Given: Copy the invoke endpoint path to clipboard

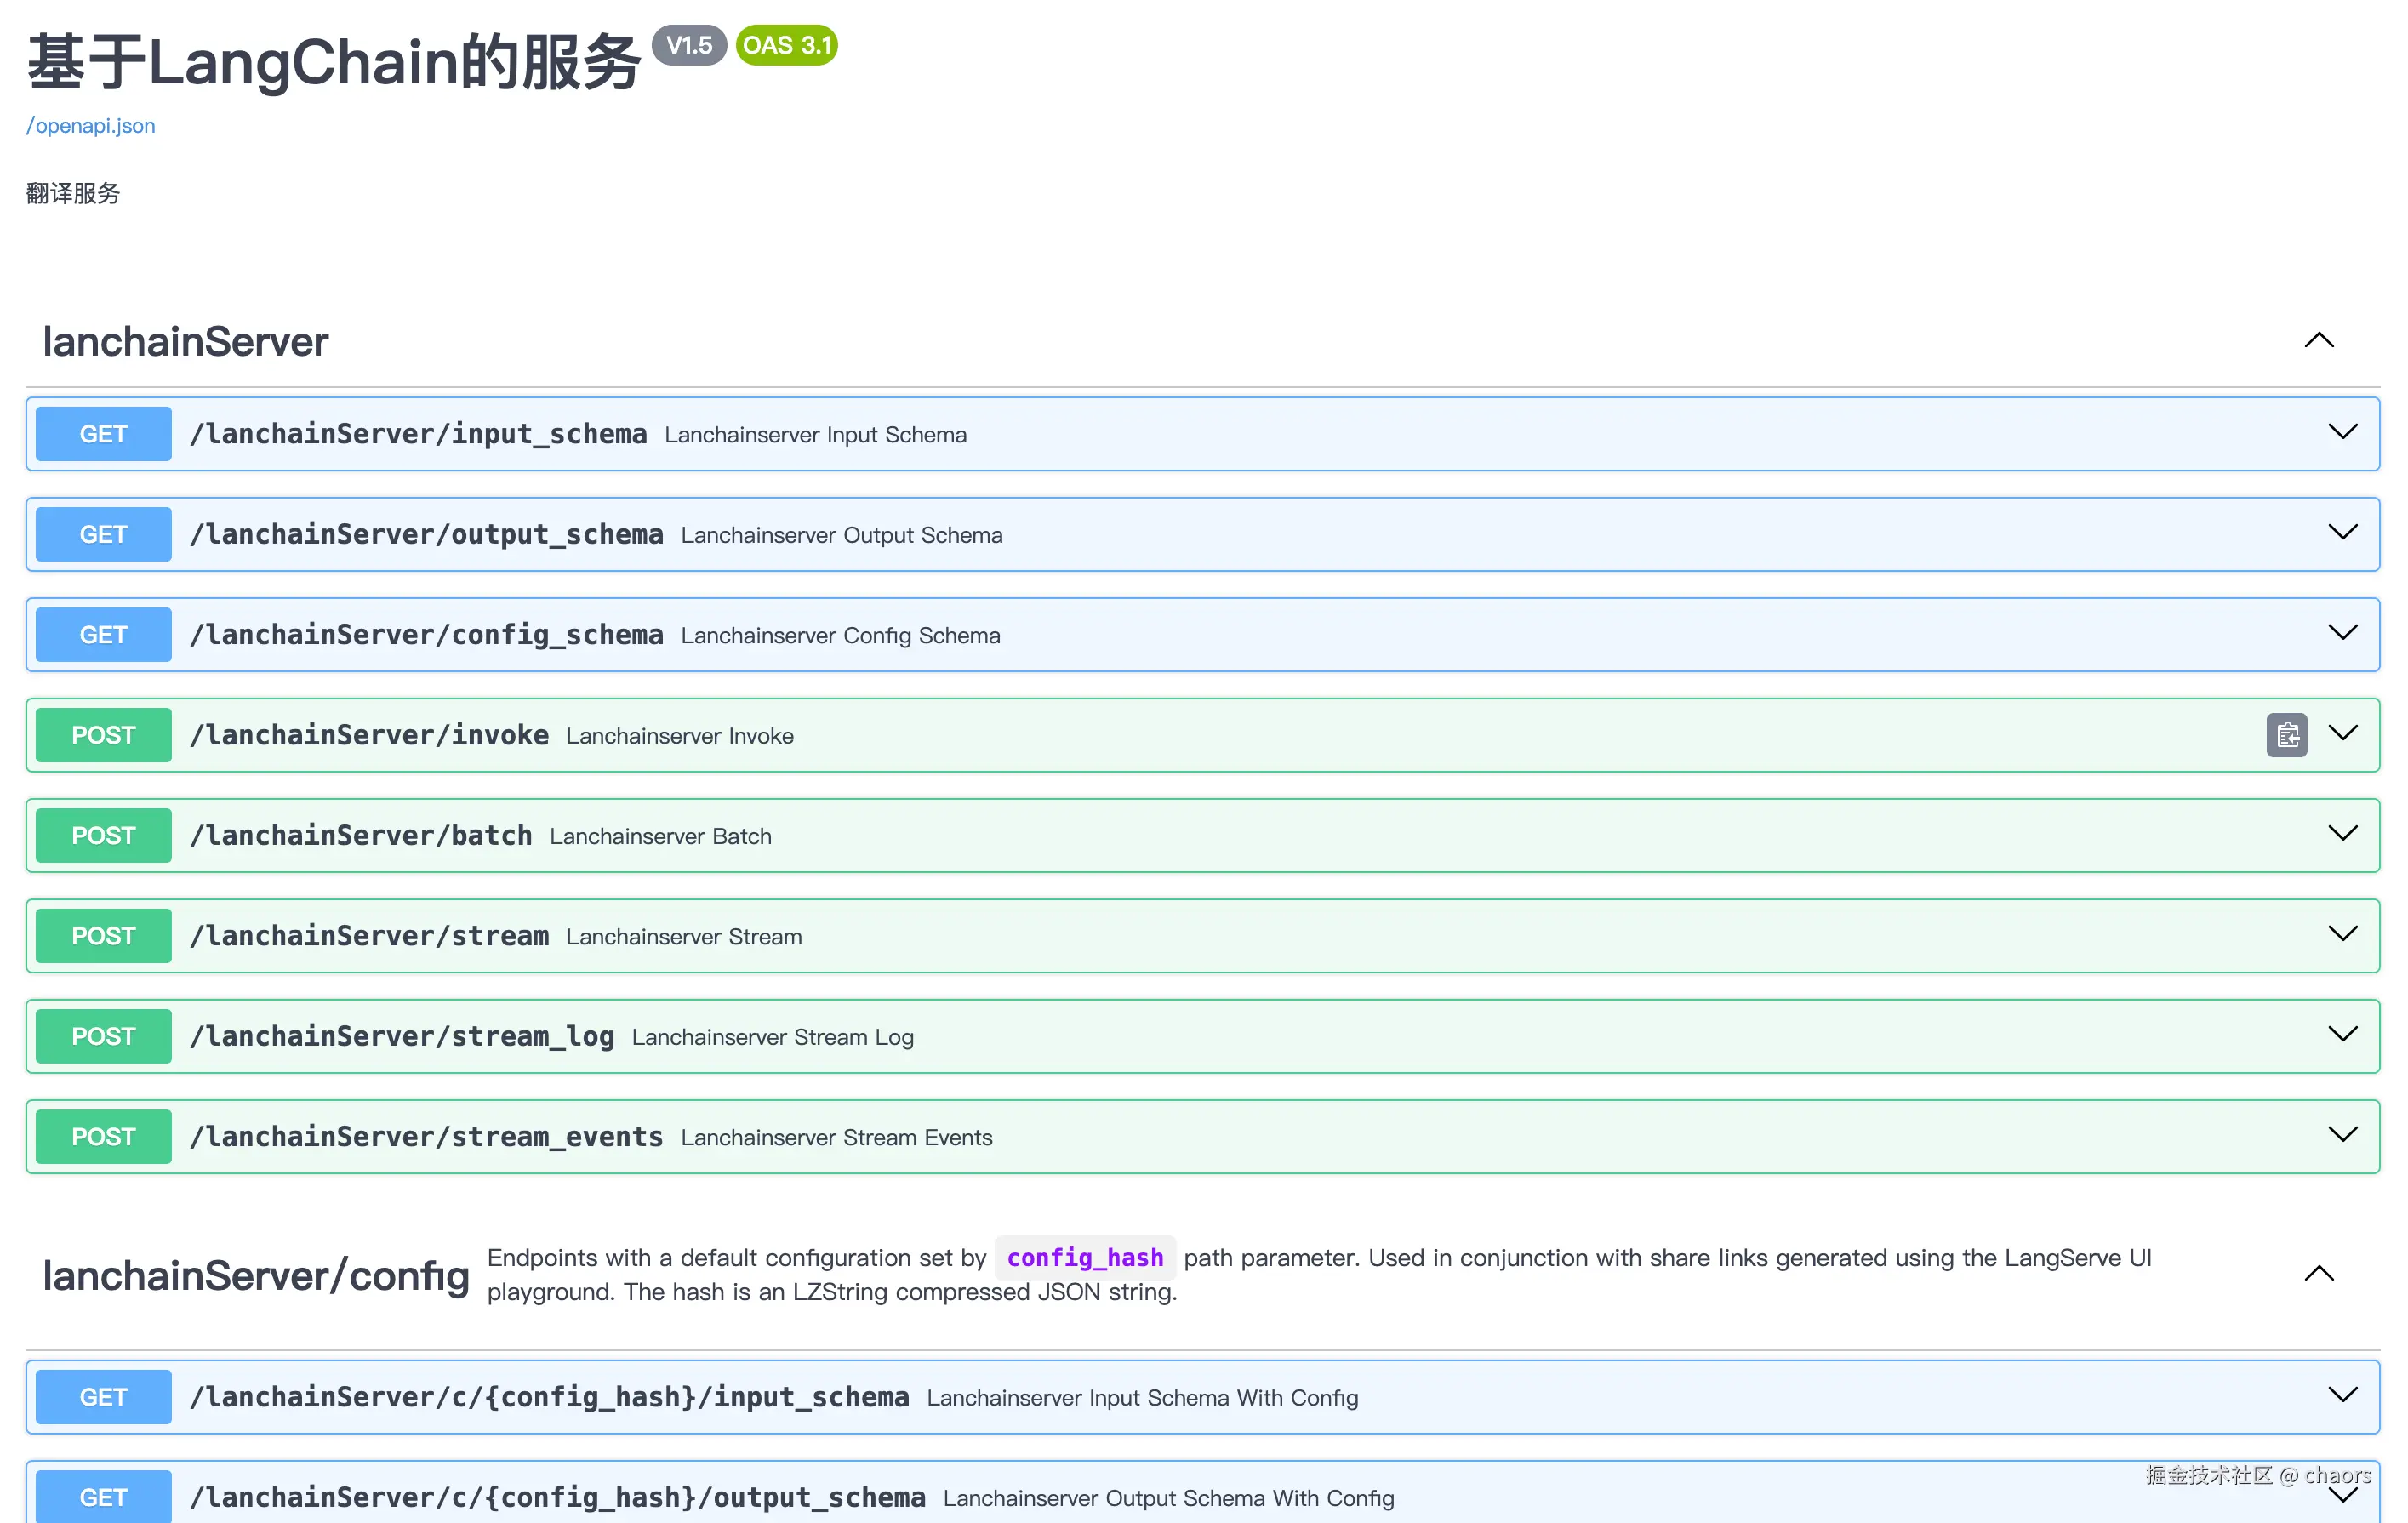Looking at the screenshot, I should coord(2286,735).
